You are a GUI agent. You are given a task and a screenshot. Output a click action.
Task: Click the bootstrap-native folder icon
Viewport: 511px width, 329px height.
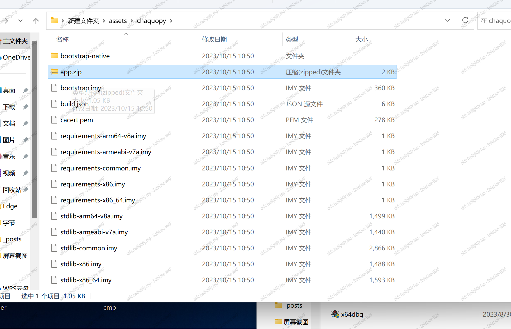coord(54,56)
